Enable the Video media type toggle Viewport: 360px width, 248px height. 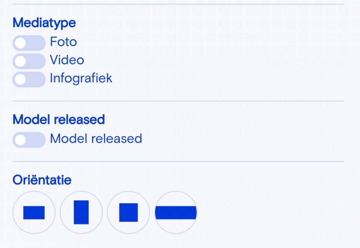pyautogui.click(x=29, y=61)
